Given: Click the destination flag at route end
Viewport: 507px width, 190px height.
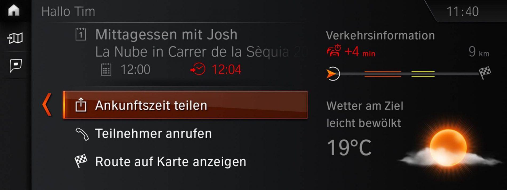Looking at the screenshot, I should 485,73.
